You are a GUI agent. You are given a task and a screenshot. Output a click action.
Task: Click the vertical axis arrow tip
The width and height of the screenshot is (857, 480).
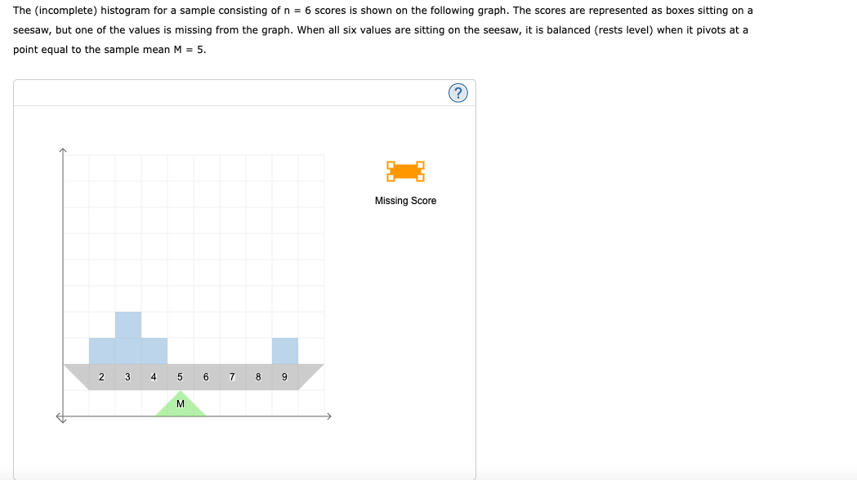pos(64,149)
